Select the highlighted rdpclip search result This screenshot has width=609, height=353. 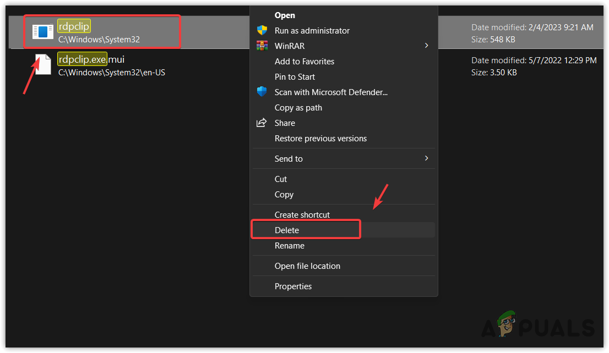102,31
